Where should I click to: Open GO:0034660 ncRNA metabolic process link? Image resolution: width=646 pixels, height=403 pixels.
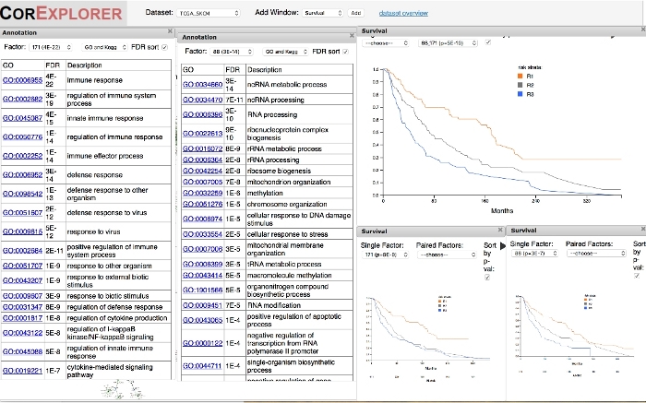(203, 85)
